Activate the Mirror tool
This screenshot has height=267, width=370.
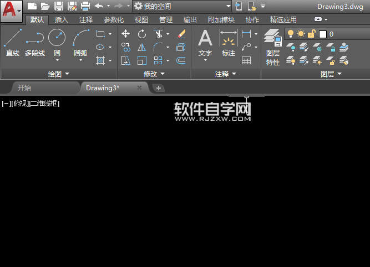[x=142, y=47]
